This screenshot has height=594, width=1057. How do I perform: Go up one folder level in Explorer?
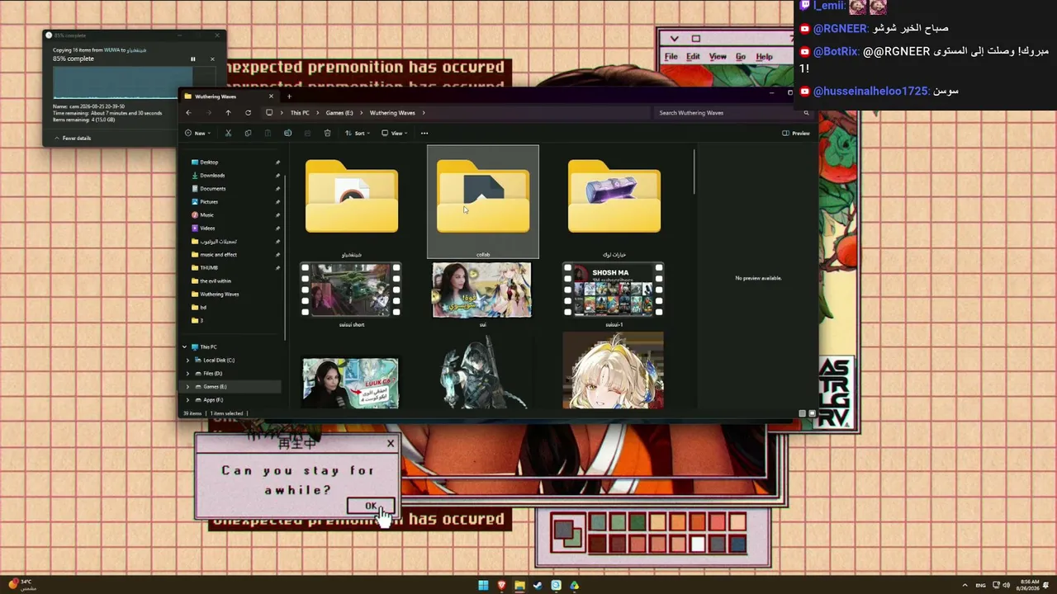click(x=228, y=112)
